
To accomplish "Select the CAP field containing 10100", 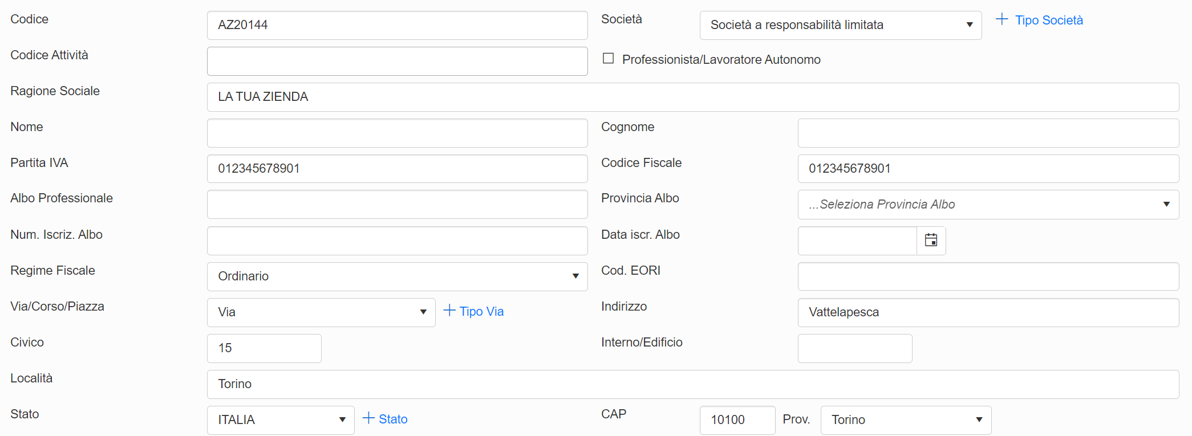I will 737,419.
